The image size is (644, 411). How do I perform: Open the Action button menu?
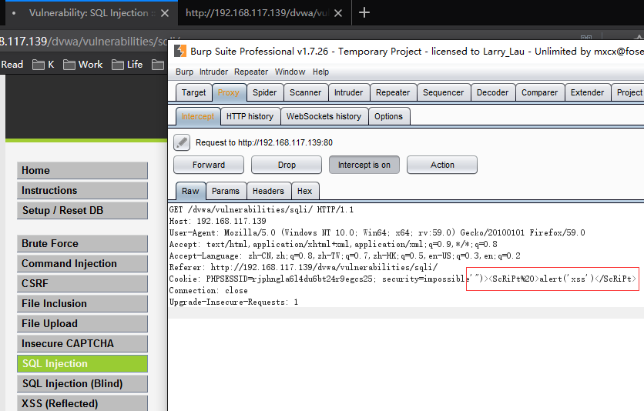442,165
